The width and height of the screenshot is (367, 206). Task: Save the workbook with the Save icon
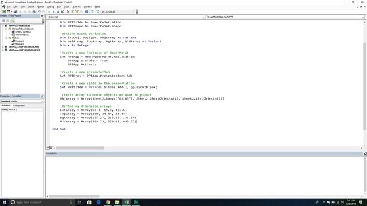click(x=15, y=11)
